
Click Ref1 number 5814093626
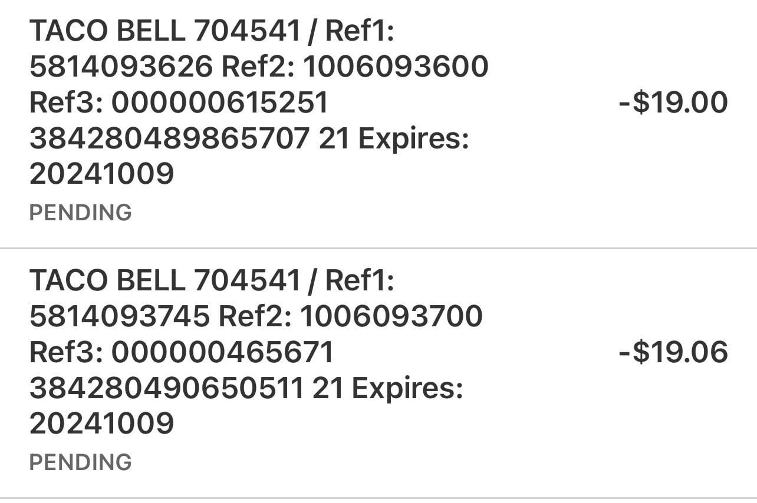tap(120, 67)
